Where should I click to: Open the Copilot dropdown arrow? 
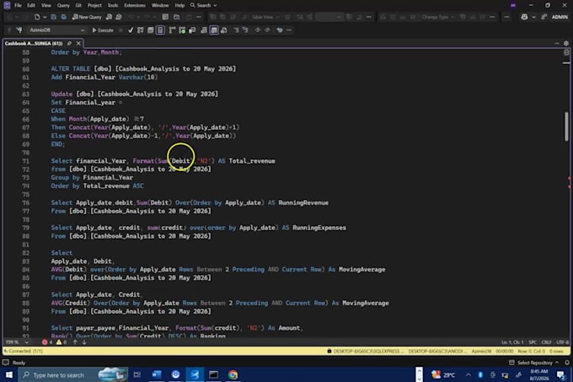click(533, 17)
